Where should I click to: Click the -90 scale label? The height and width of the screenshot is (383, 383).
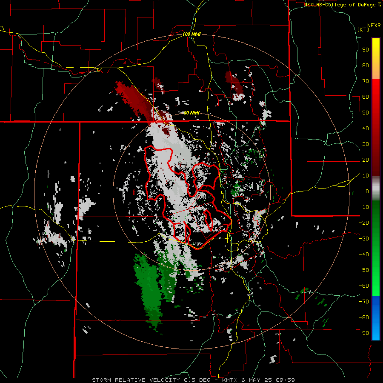click(x=364, y=333)
